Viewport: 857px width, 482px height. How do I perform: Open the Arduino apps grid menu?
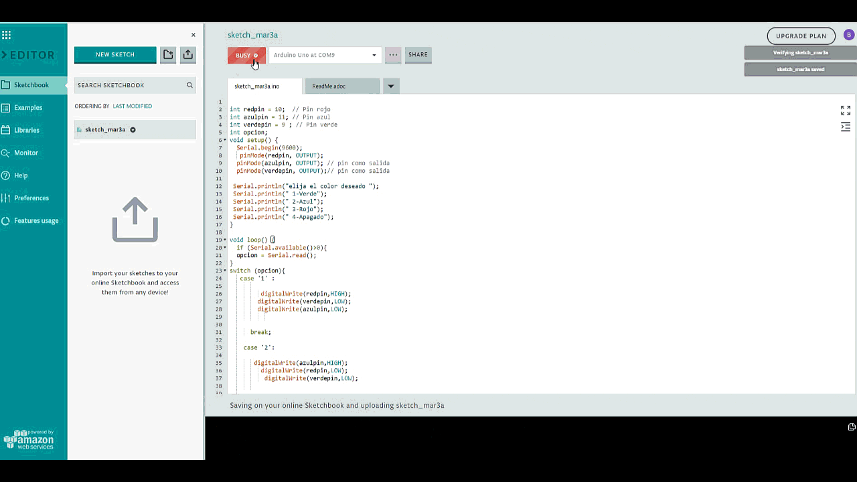(7, 35)
